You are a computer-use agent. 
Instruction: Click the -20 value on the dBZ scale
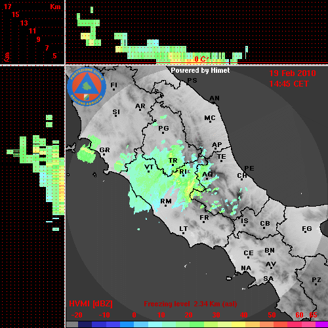(x=77, y=315)
